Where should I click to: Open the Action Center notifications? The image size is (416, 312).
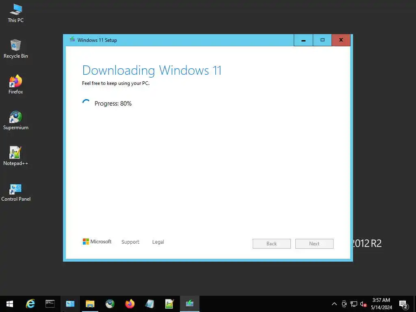[403, 304]
